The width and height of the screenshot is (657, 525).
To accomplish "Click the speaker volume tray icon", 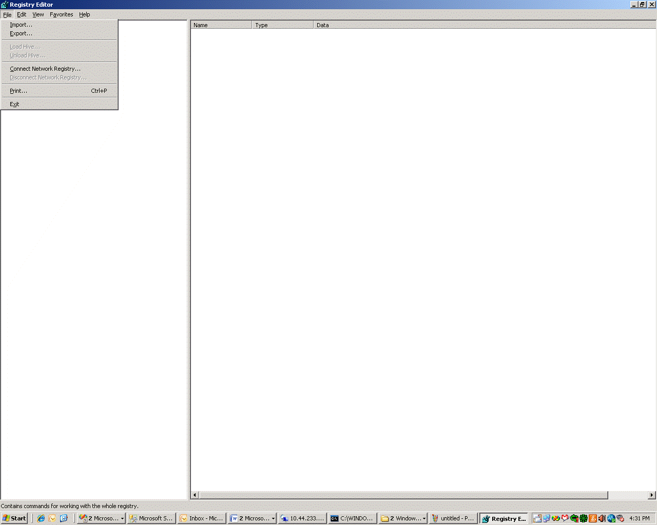I will click(x=602, y=518).
